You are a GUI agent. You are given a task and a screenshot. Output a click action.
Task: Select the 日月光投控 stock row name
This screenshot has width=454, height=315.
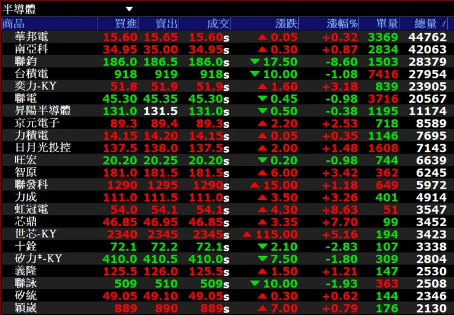pyautogui.click(x=42, y=148)
